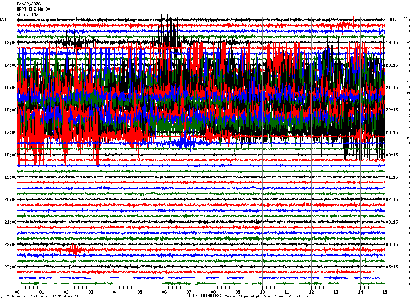Select the 23:00 CST row label
Image resolution: width=412 pixels, height=301 pixels.
click(11, 267)
